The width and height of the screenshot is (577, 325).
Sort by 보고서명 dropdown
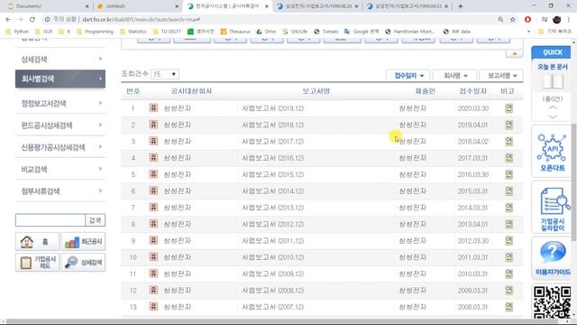point(502,76)
